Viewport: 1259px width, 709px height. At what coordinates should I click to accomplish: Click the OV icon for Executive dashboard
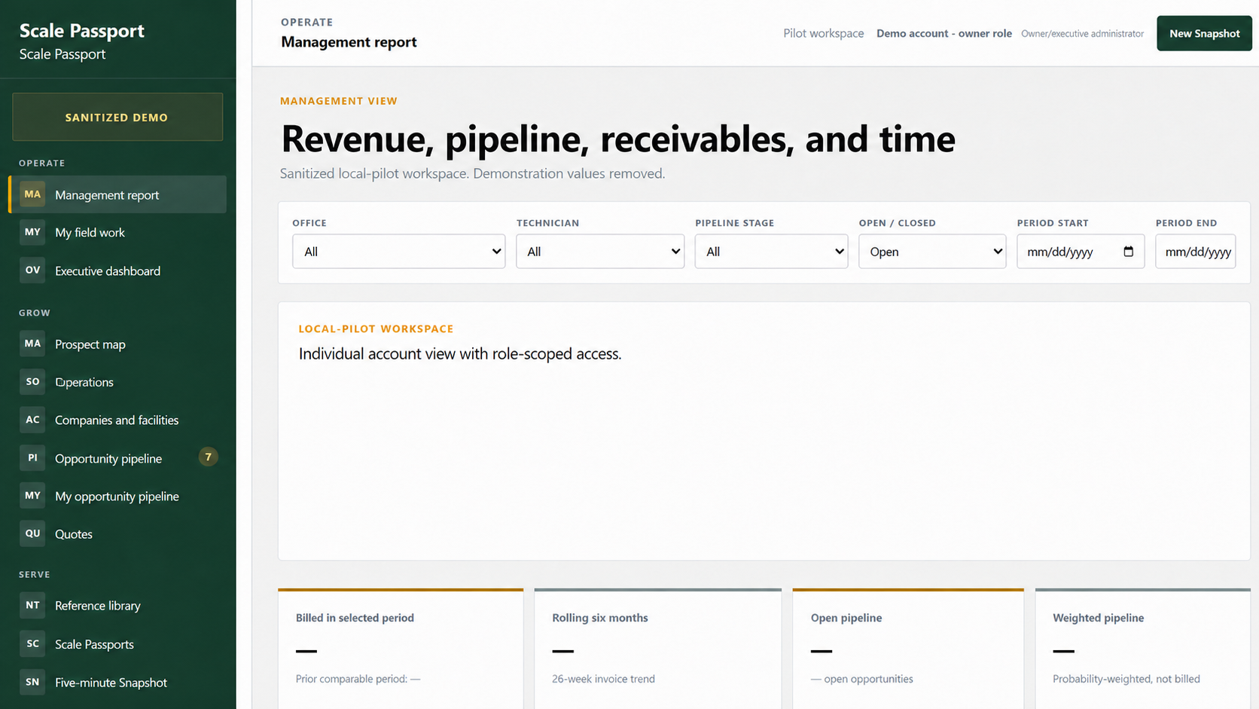pos(32,270)
